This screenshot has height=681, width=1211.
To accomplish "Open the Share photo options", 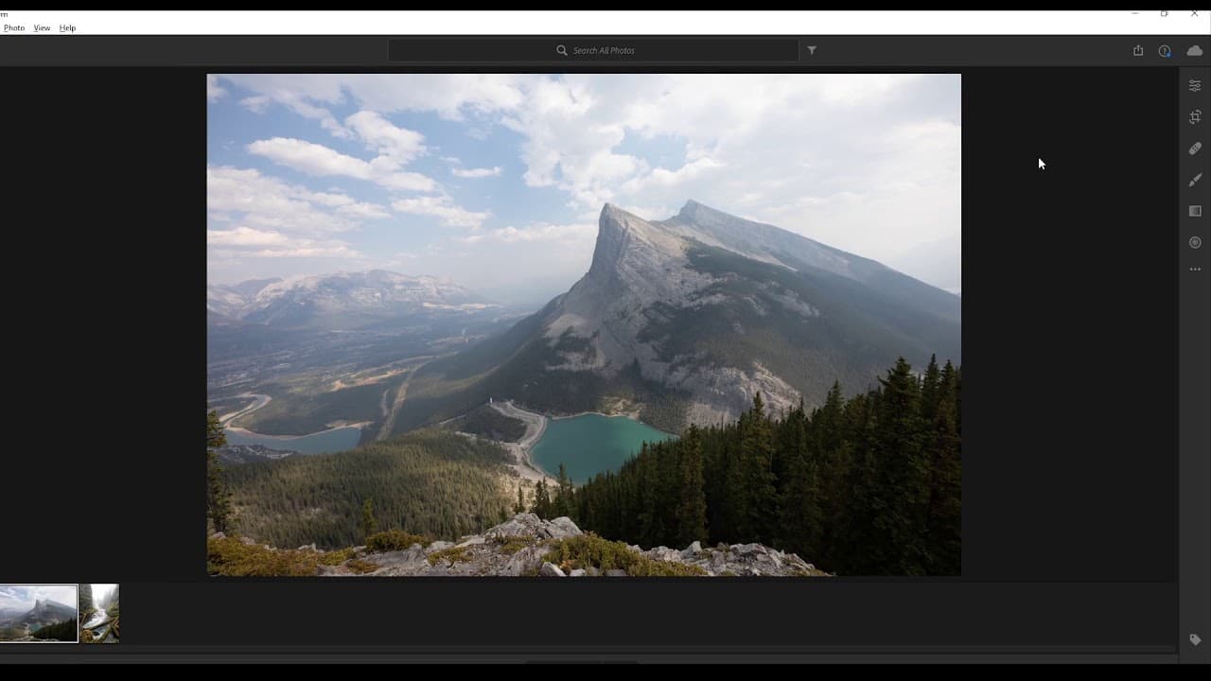I will pos(1138,50).
